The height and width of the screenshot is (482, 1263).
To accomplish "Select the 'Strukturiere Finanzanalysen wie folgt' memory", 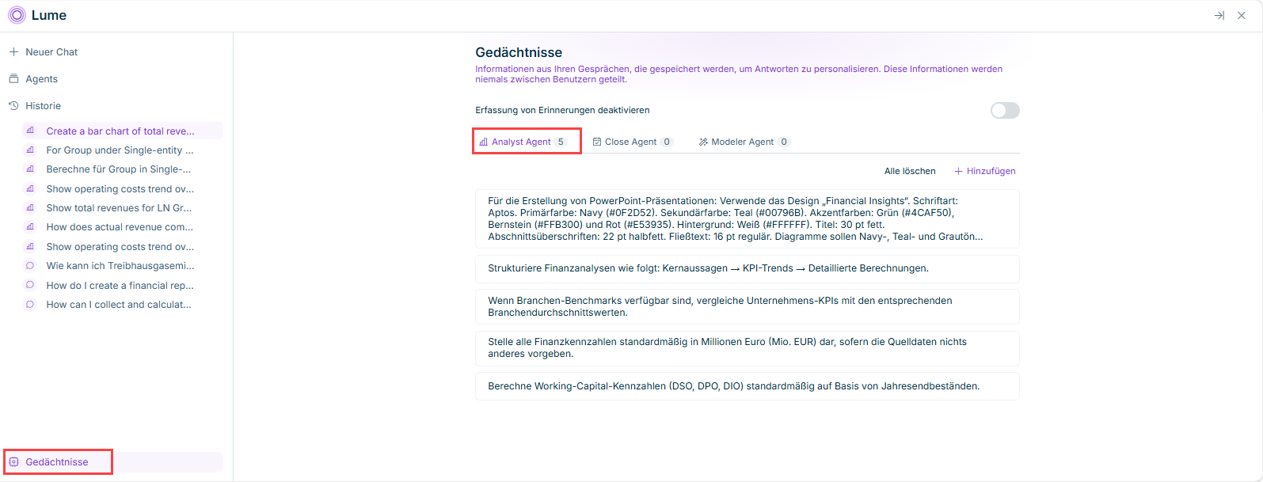I will coord(747,269).
